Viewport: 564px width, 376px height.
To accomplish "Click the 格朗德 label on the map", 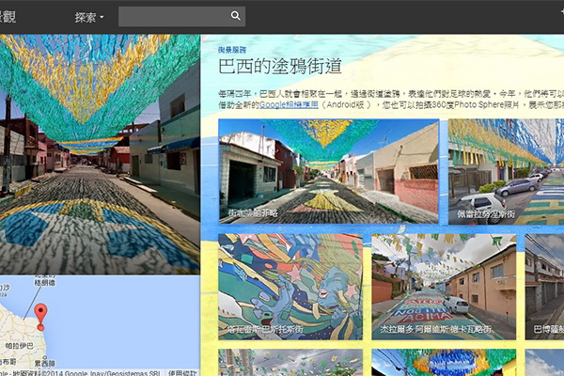I will (44, 283).
